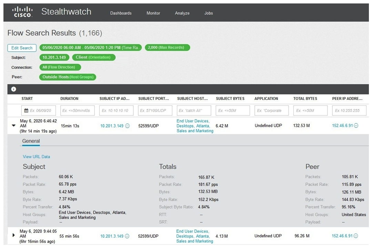Click the time range filter pill
Screen dimensions: 372x247
90,48
